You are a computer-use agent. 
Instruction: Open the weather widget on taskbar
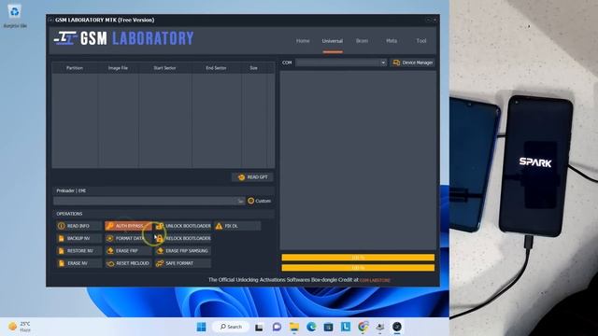(x=19, y=327)
